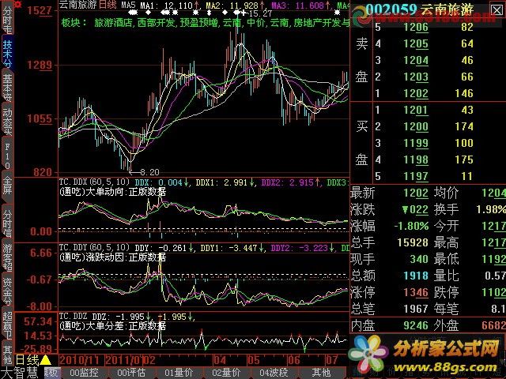Click the red gear icon at top left
The image size is (506, 379).
point(18,5)
